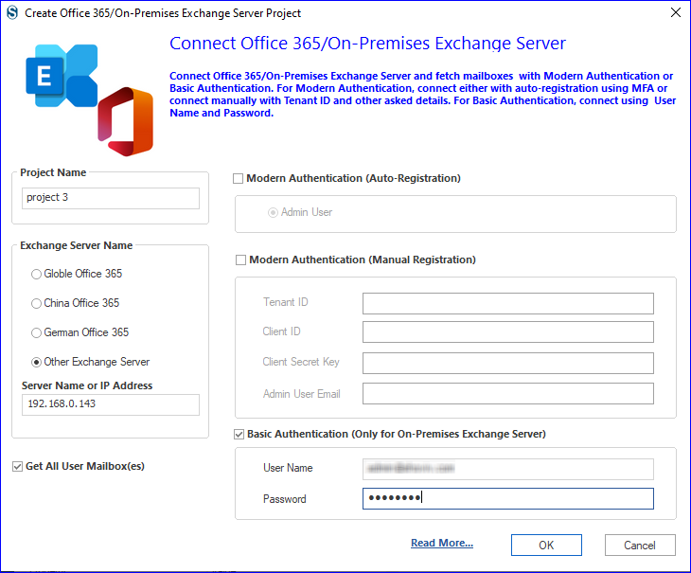Image resolution: width=691 pixels, height=573 pixels.
Task: Click the app logo icon in the title bar
Action: coord(12,12)
